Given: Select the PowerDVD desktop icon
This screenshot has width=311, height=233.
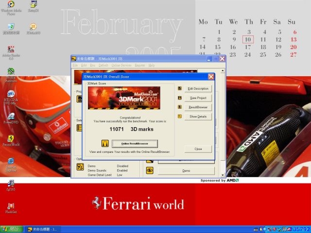Looking at the screenshot, I should 11,118.
